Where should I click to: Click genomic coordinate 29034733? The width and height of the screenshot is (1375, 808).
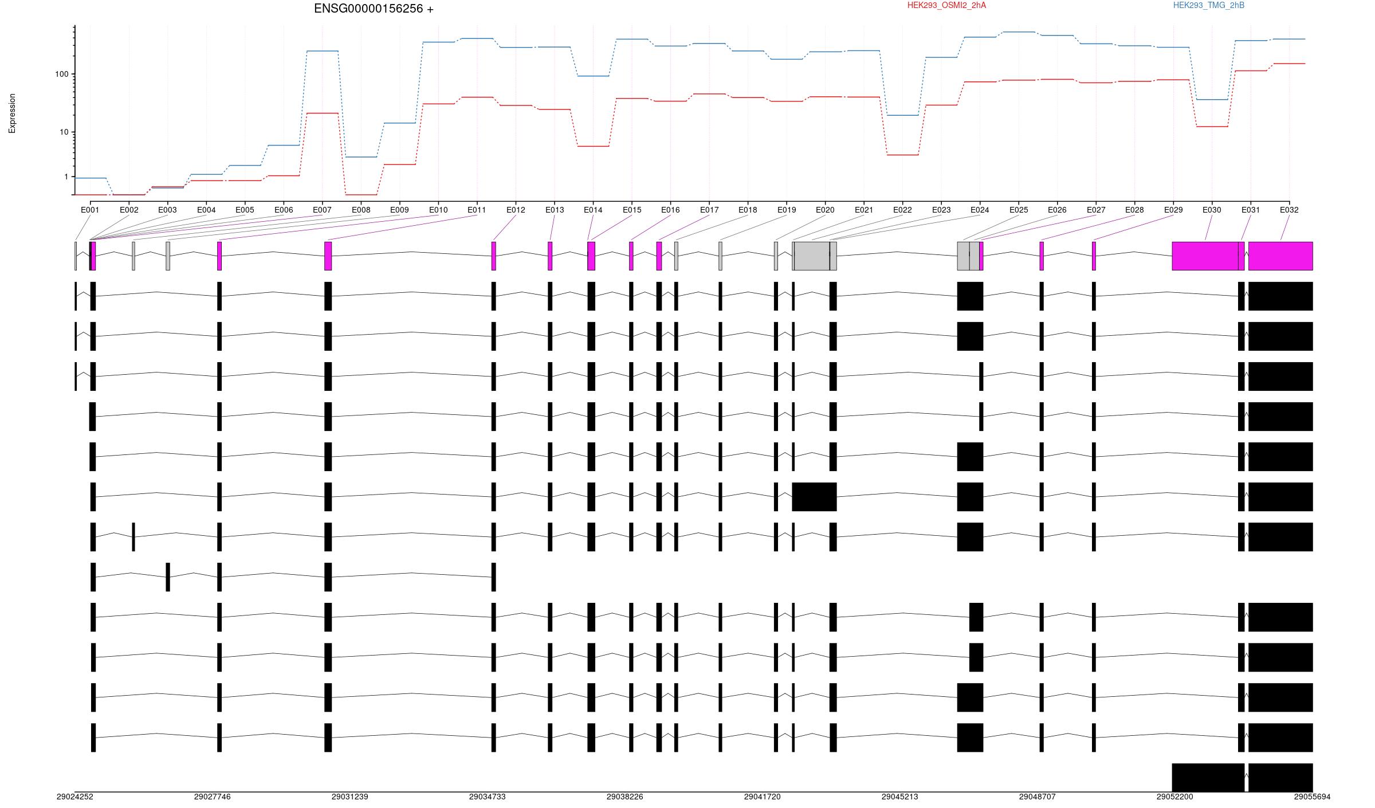tap(488, 797)
